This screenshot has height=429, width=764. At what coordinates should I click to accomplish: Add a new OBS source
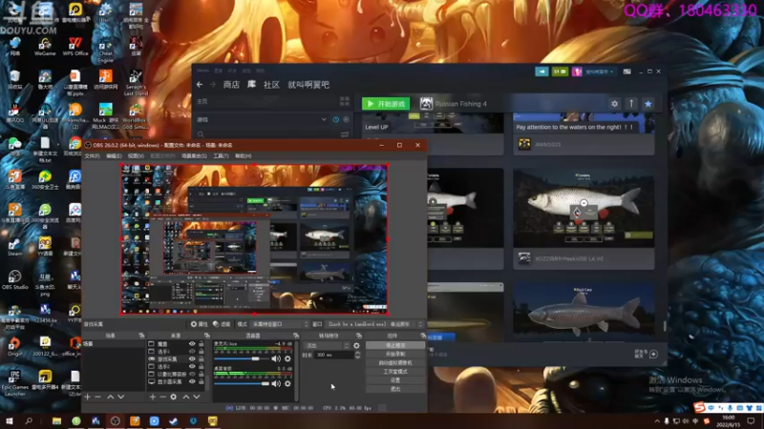(x=153, y=397)
